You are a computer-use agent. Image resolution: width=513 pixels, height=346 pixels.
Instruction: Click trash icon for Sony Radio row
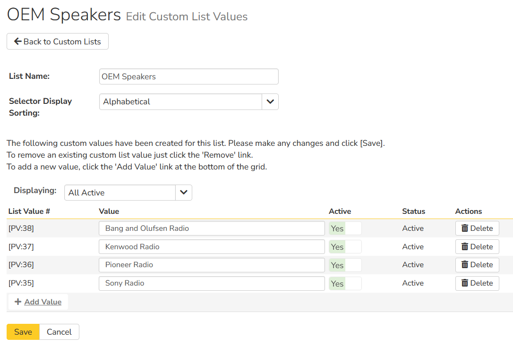pyautogui.click(x=465, y=283)
